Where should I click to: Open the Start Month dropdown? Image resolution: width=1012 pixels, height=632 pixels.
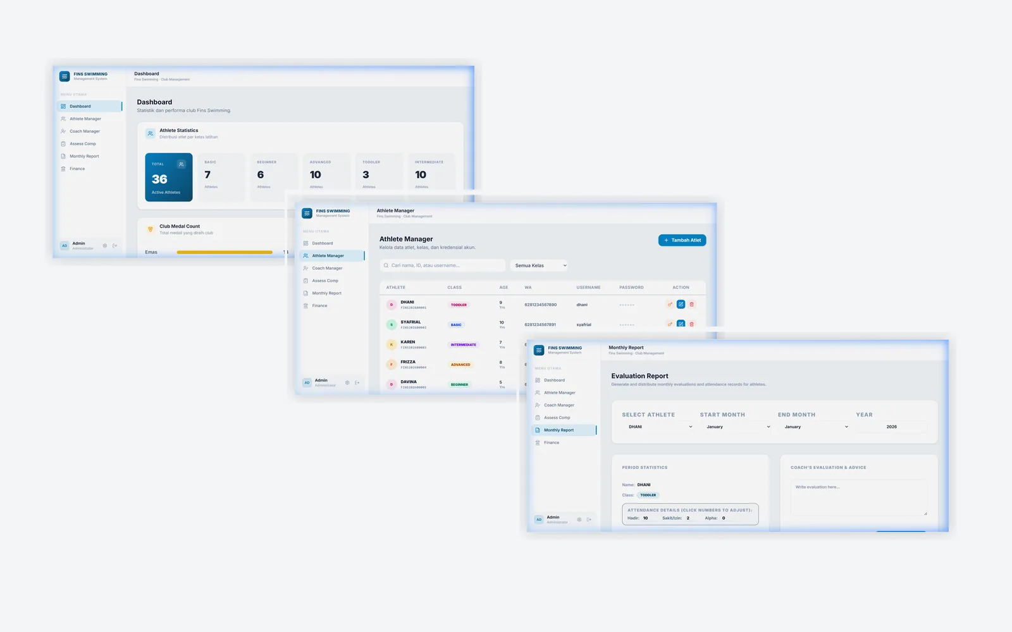coord(737,427)
